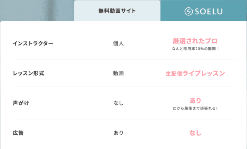Click the だから最後まで頑張れる! caption
This screenshot has height=149, width=247.
[195, 108]
